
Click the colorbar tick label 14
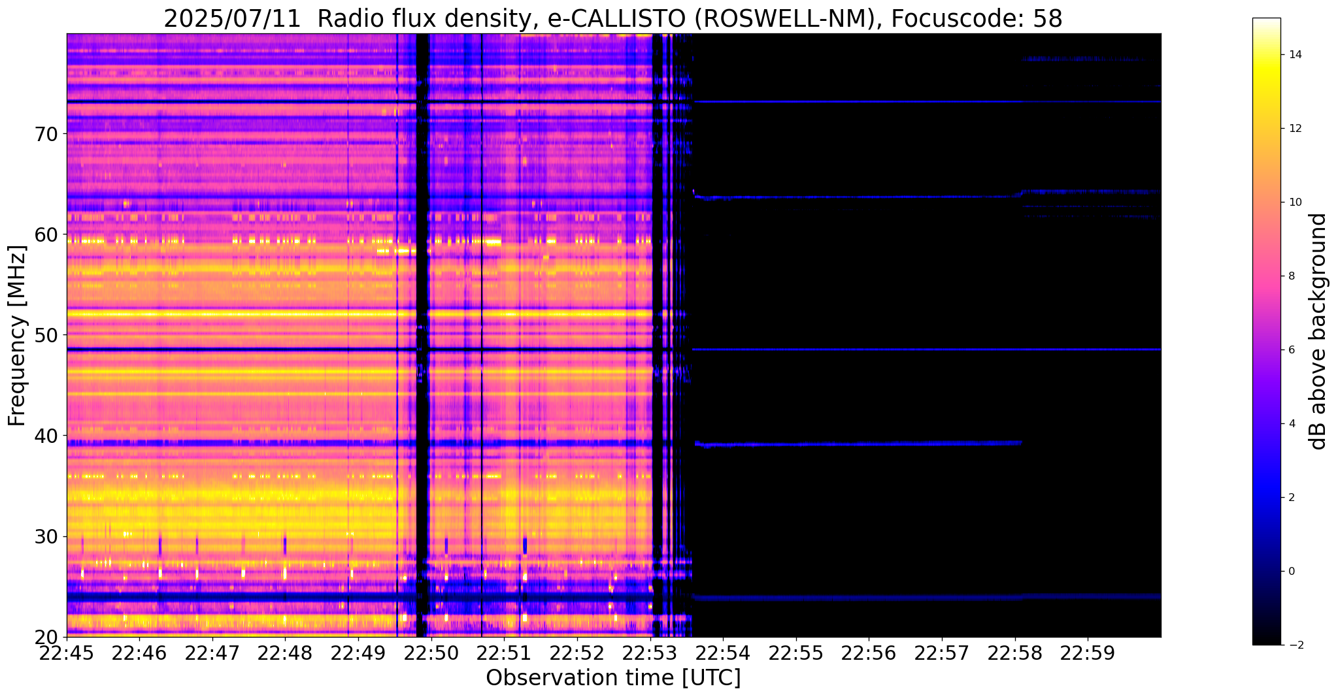[x=1294, y=55]
